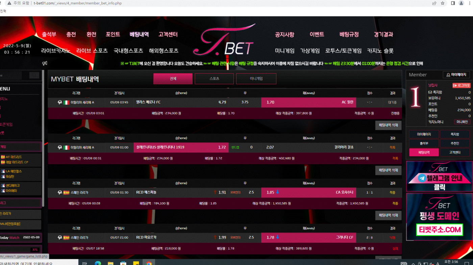Image resolution: width=473 pixels, height=265 pixels.
Task: Click 고객센터 button in Member quick links
Action: click(455, 152)
